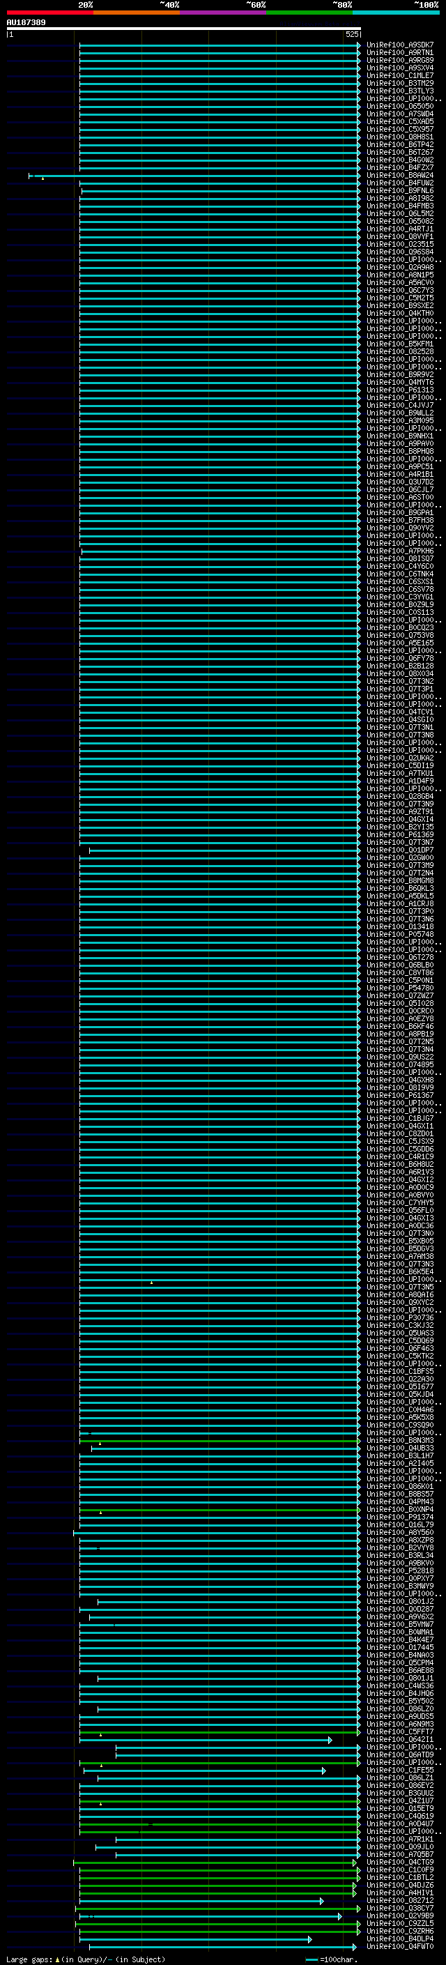The image size is (446, 1965).
Task: Click UniRef100_B0XNP4 label
Action: point(399,1510)
